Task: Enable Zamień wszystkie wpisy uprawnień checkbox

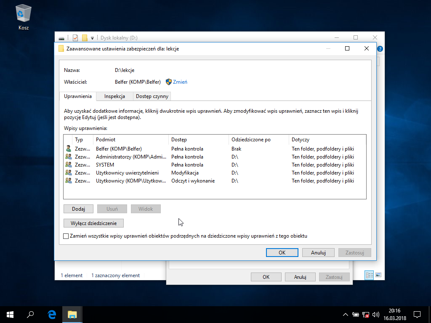Action: tap(66, 236)
